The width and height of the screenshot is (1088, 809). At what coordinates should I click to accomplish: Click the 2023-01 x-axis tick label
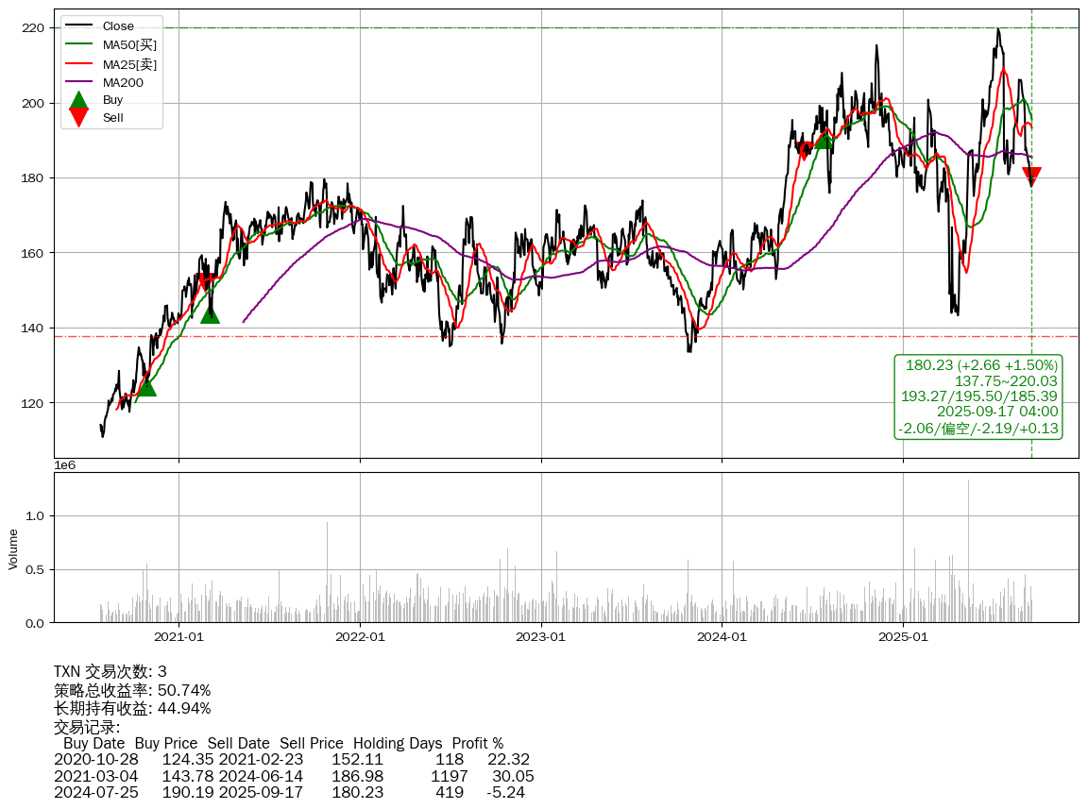[541, 636]
